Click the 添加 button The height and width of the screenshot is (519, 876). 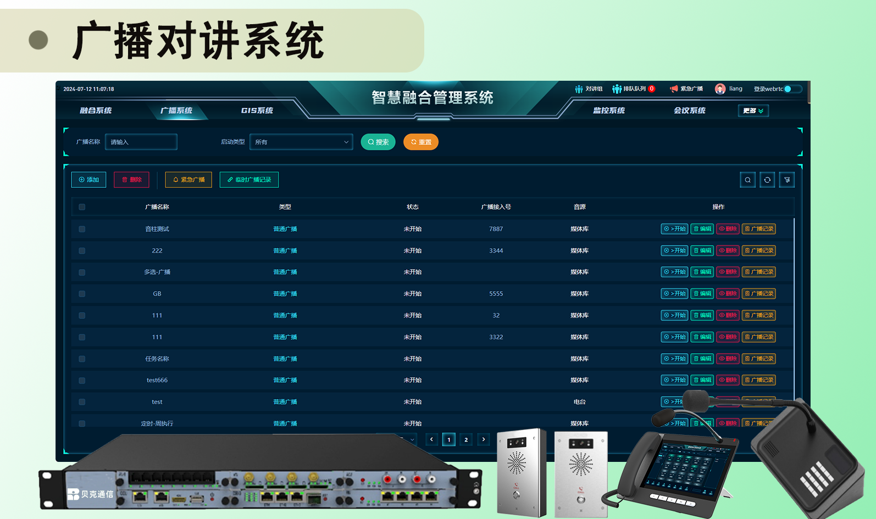pos(88,180)
